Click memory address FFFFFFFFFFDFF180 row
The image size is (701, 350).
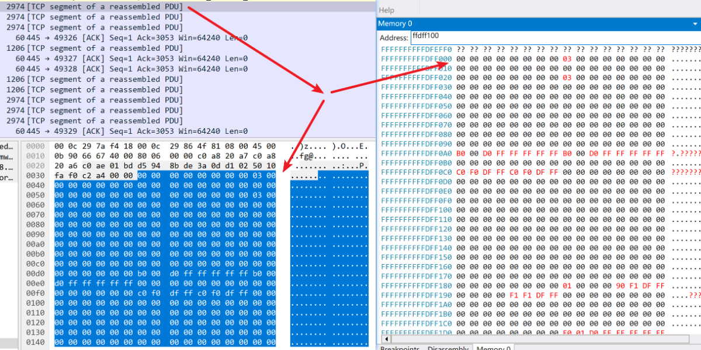540,285
